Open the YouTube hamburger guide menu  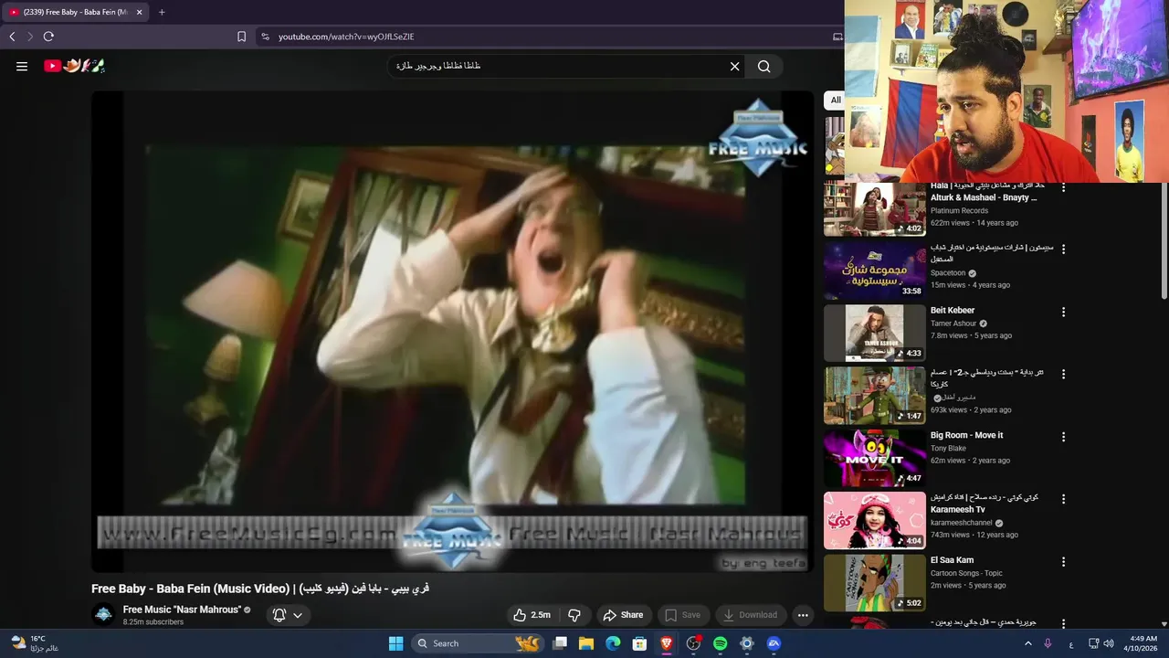pos(22,66)
